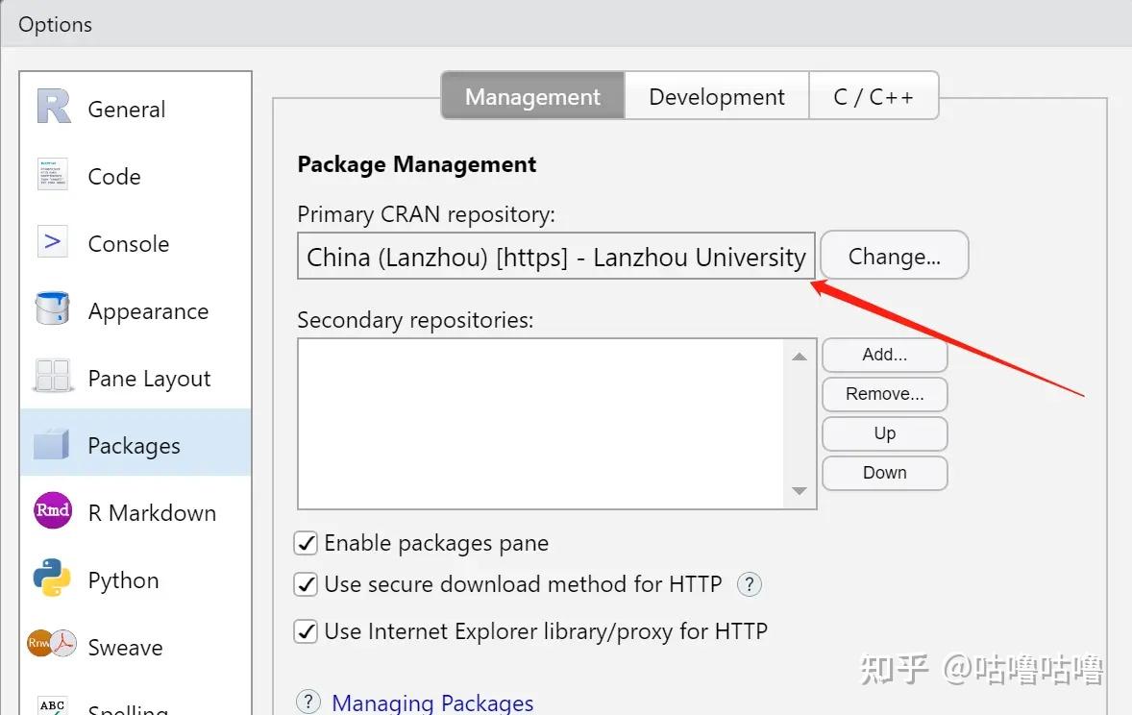The height and width of the screenshot is (715, 1132).
Task: Click the Appearance paint bucket icon
Action: 53,308
